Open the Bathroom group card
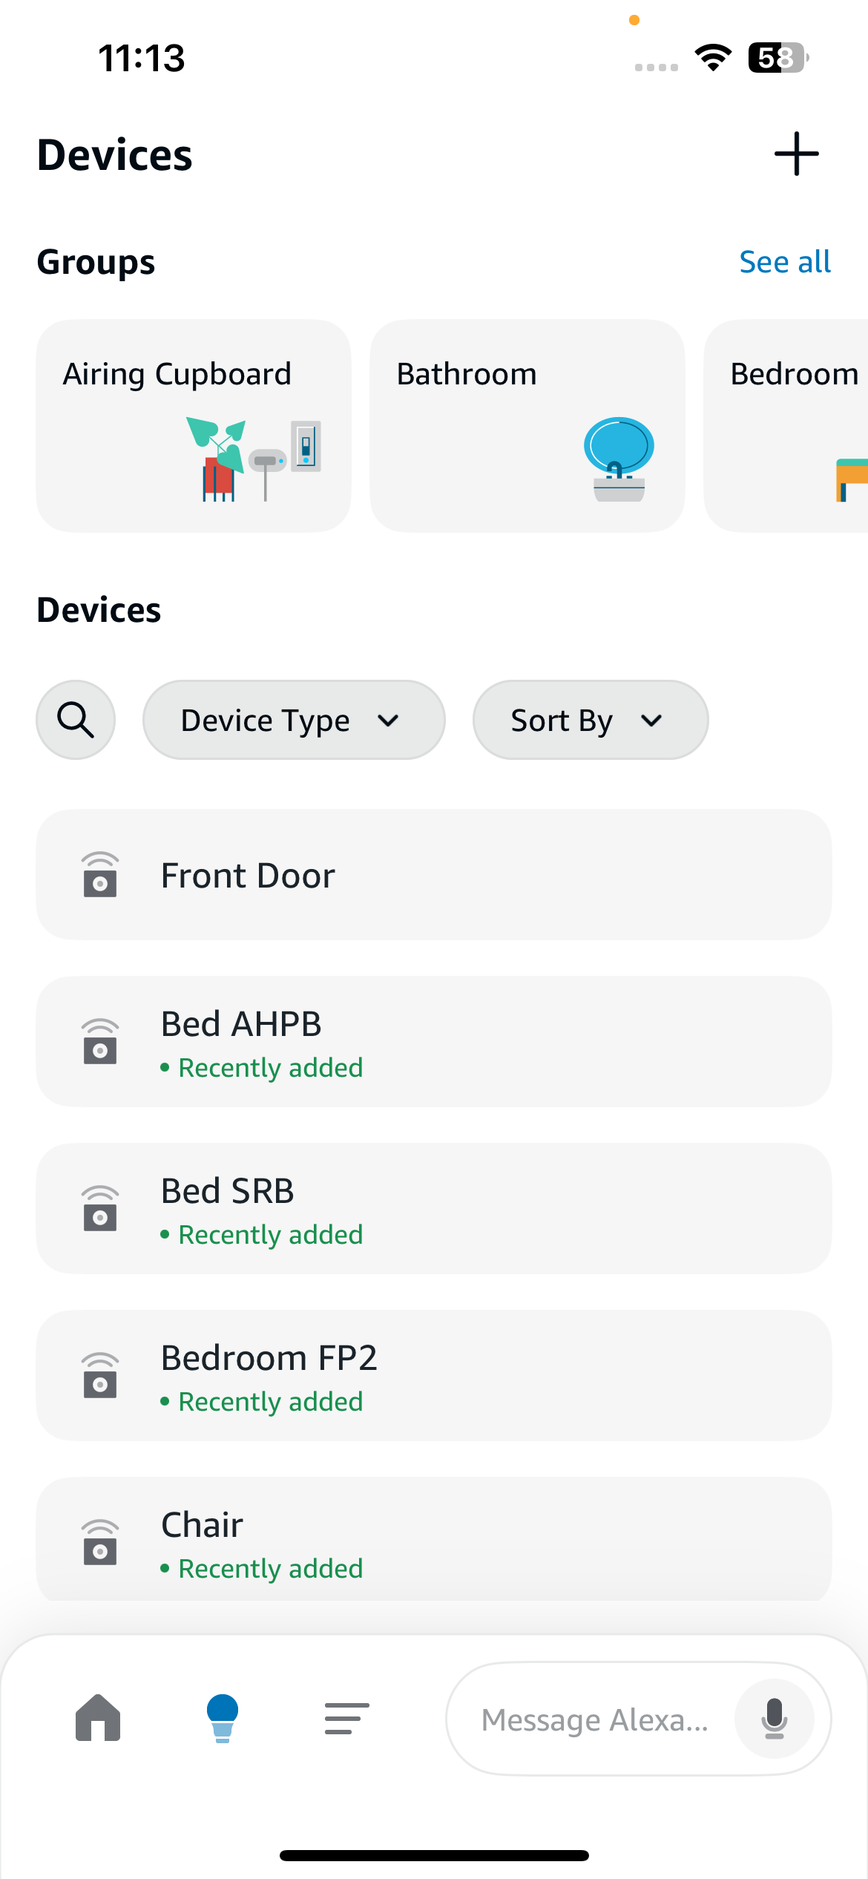The image size is (868, 1879). pyautogui.click(x=527, y=425)
